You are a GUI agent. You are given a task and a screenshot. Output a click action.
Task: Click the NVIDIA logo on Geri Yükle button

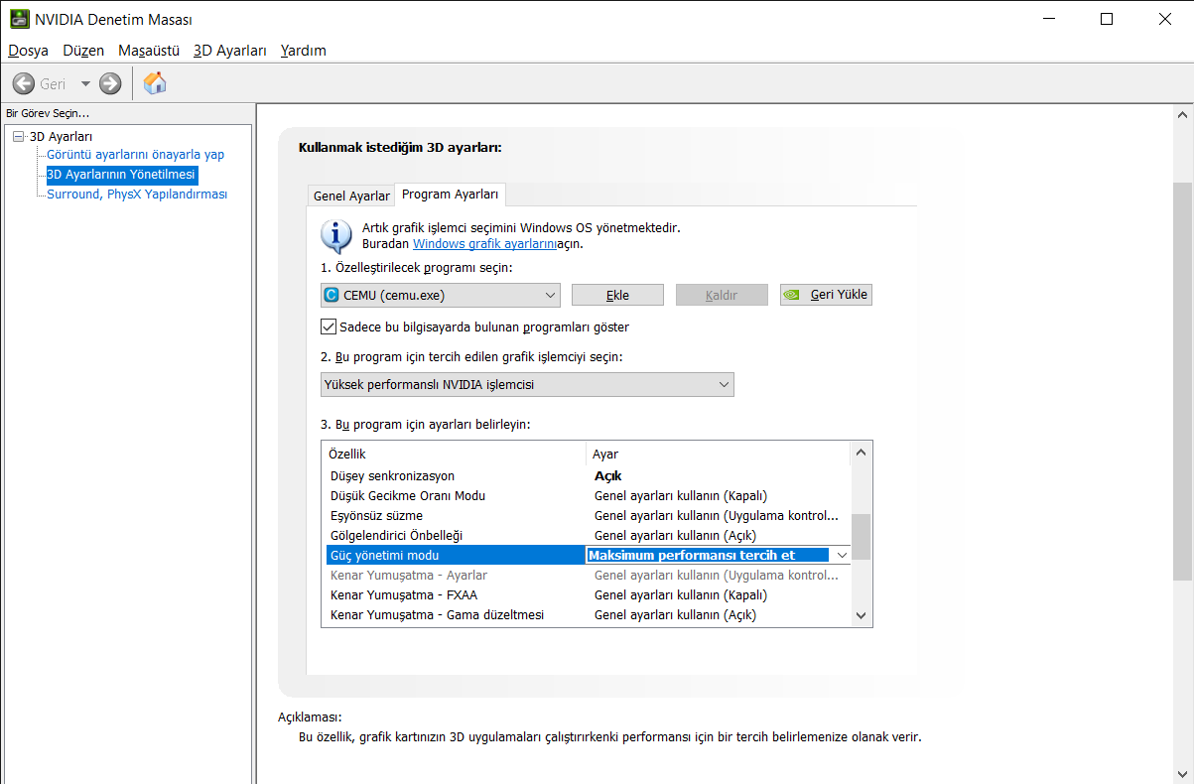pyautogui.click(x=792, y=295)
